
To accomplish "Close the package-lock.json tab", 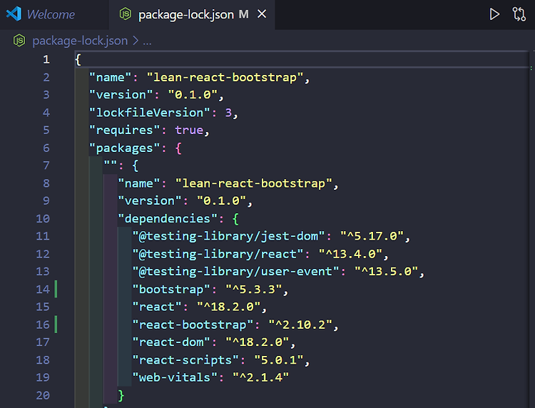I will click(262, 14).
